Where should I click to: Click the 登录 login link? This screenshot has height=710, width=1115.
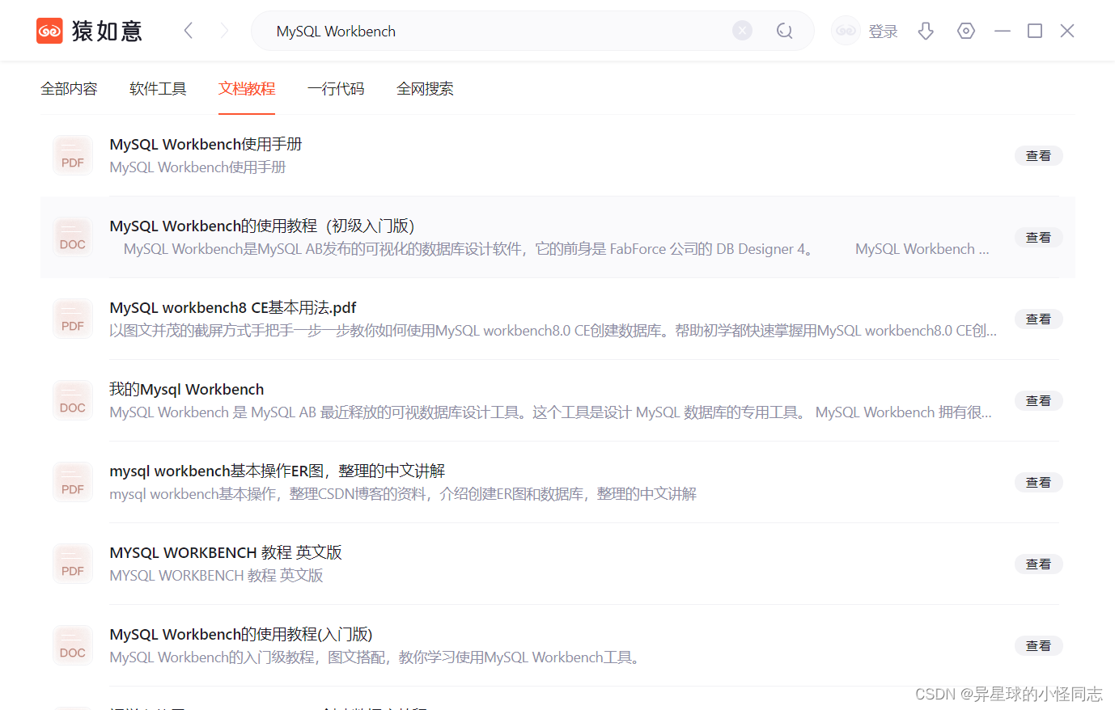pyautogui.click(x=883, y=32)
